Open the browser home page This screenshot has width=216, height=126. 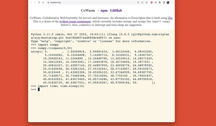tap(43, 3)
